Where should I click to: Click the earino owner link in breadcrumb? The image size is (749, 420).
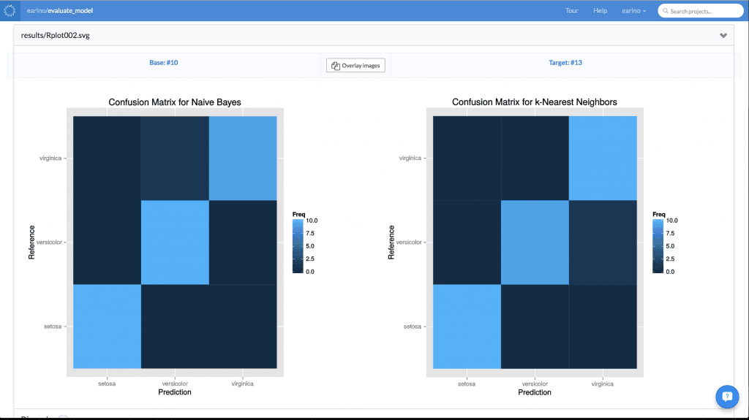tap(37, 10)
